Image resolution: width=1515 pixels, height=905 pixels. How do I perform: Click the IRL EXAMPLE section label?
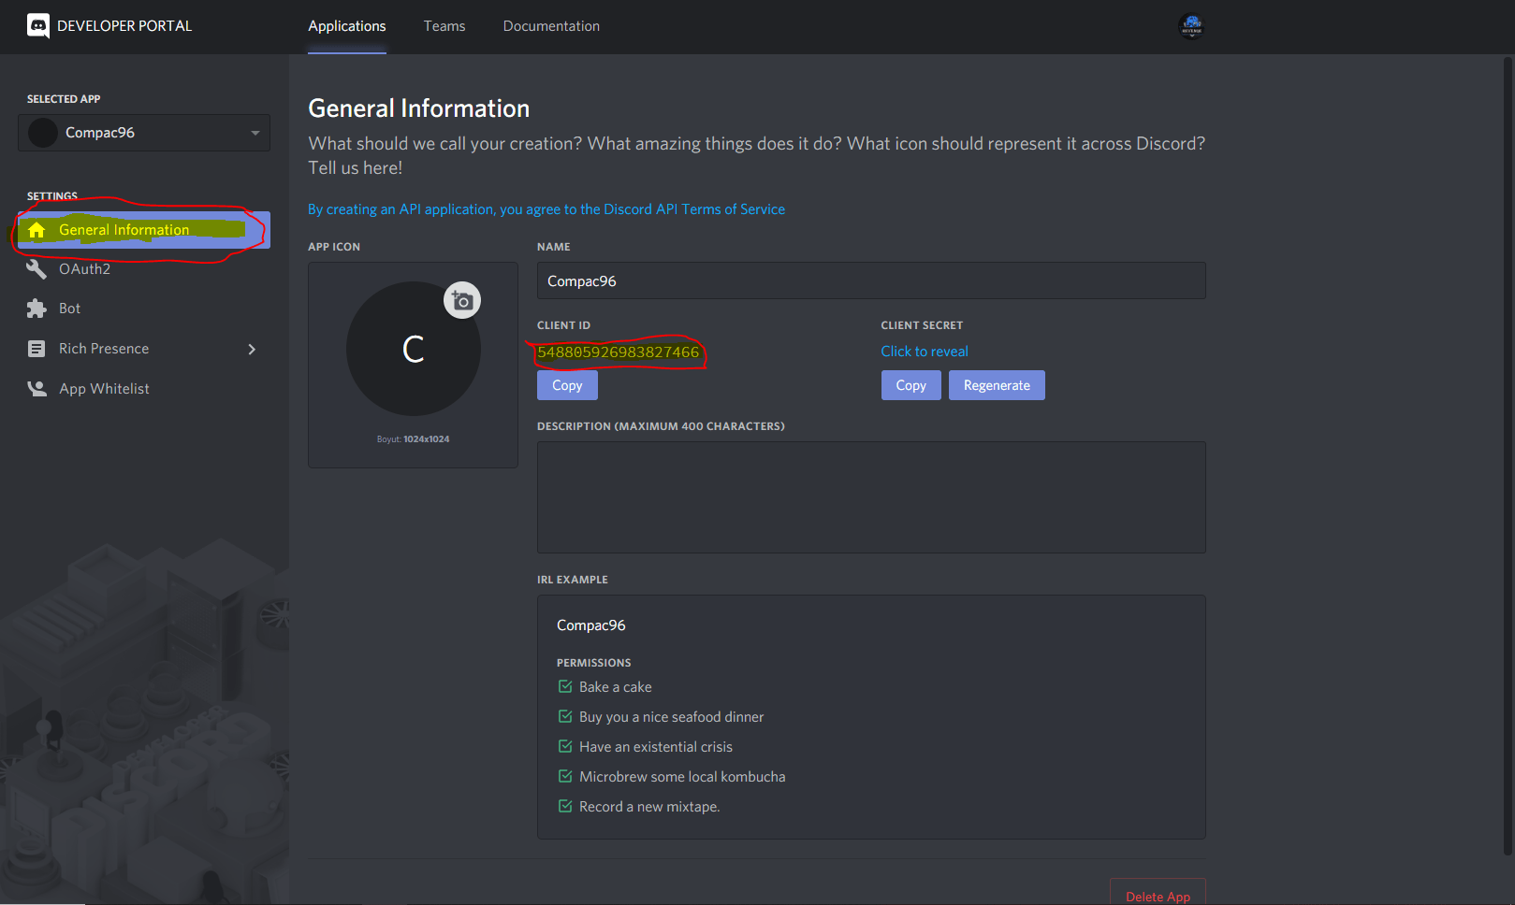point(573,580)
